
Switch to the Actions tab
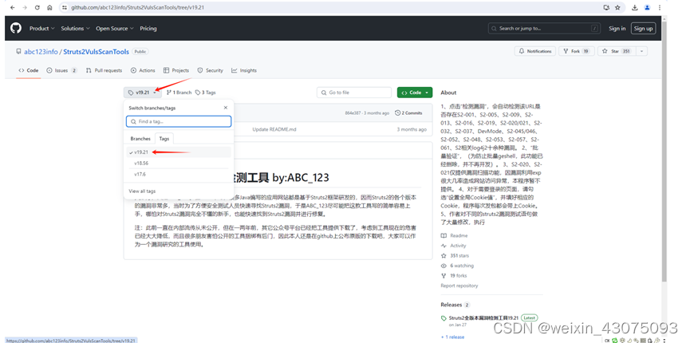coord(143,70)
